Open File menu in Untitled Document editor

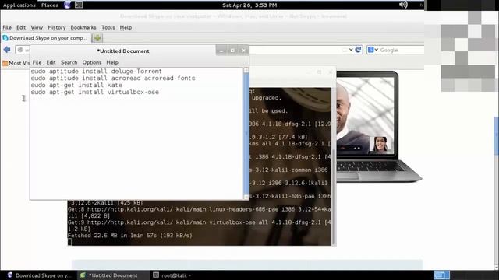(37, 62)
